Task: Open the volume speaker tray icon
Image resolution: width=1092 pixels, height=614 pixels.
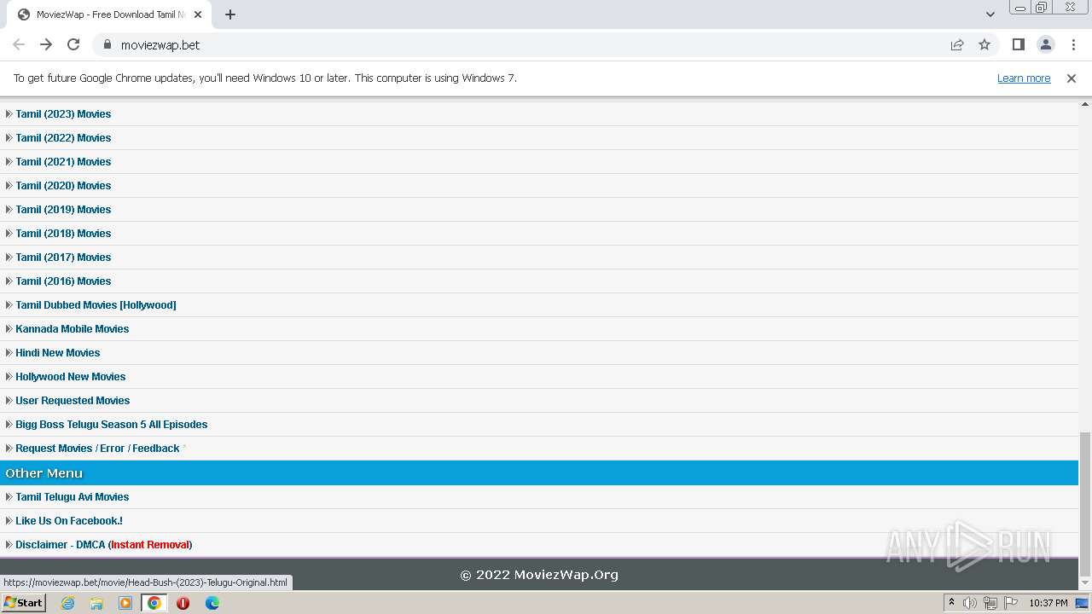Action: click(x=970, y=603)
